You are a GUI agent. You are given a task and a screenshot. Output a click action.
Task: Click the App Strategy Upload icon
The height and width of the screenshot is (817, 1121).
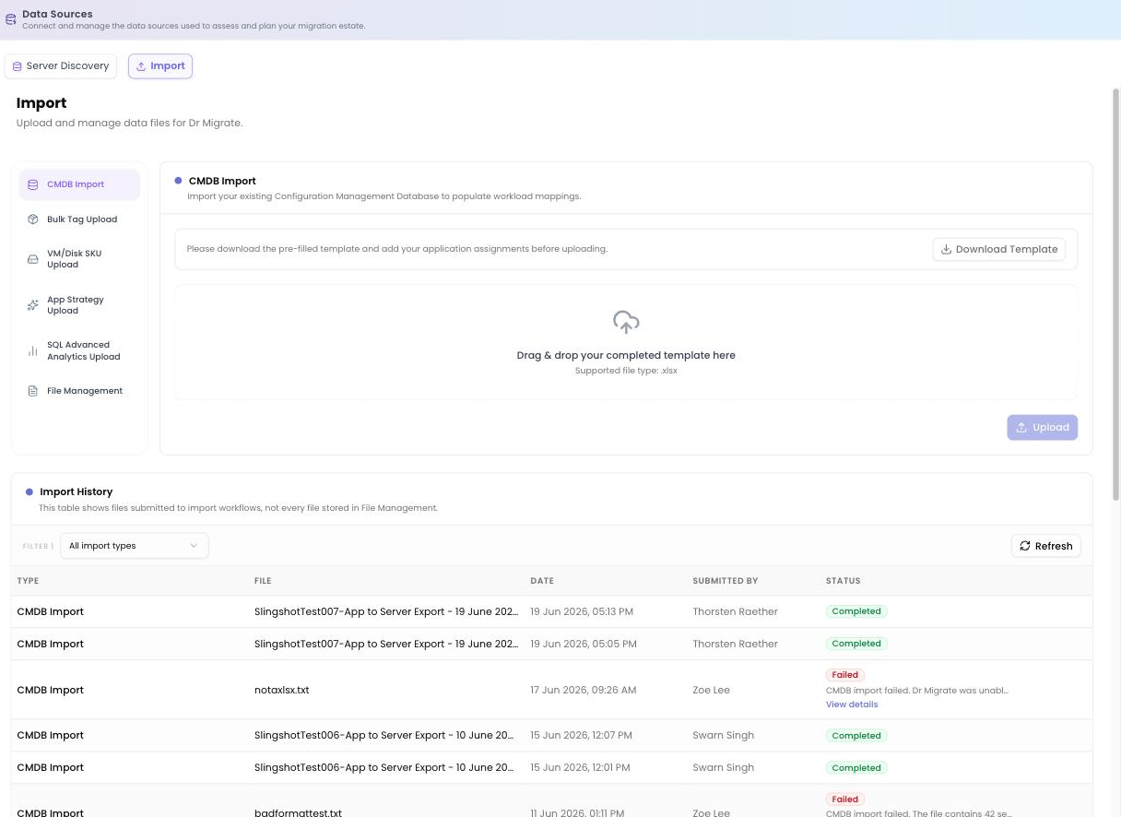click(x=33, y=305)
